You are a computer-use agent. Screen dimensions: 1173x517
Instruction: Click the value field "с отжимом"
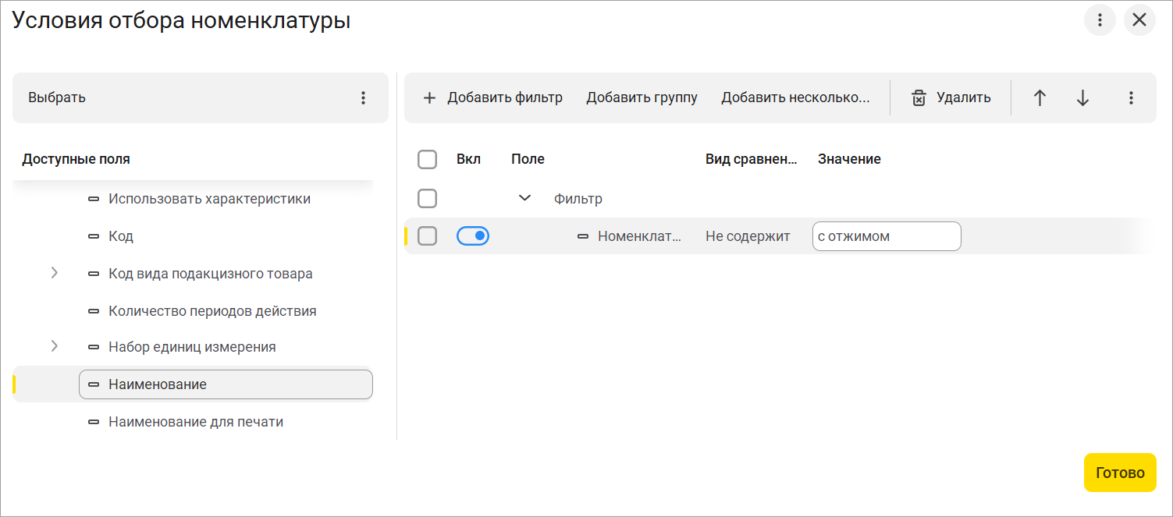pos(887,236)
